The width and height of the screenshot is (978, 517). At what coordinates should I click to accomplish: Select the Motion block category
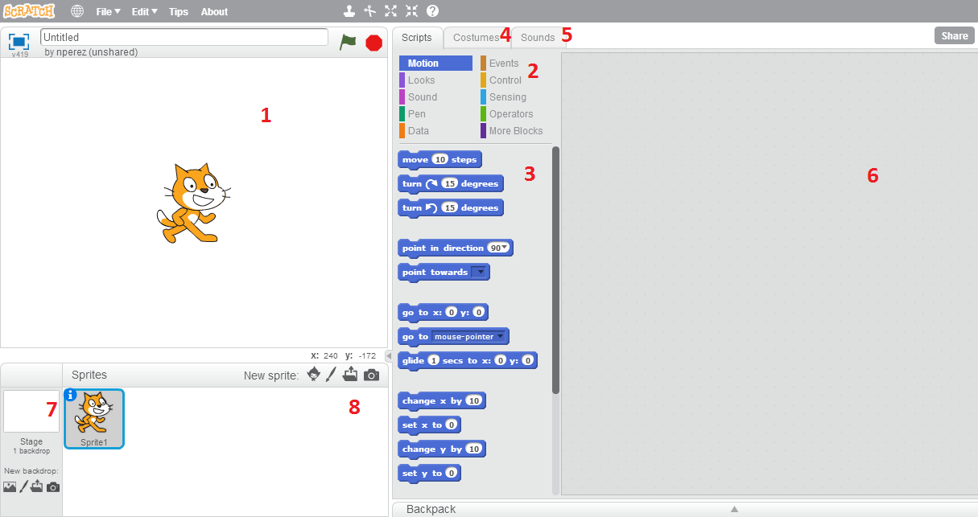435,64
